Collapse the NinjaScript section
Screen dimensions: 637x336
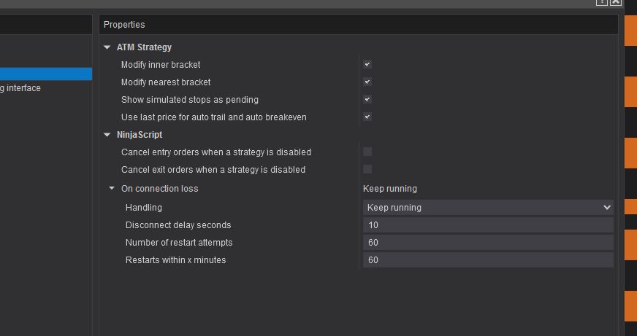pos(107,135)
